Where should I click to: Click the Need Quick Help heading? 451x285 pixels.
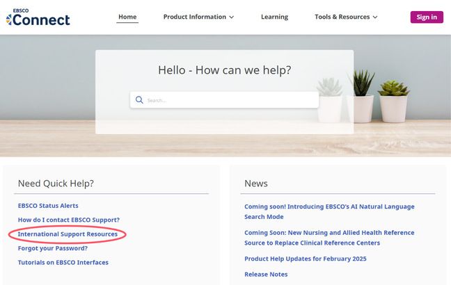56,184
